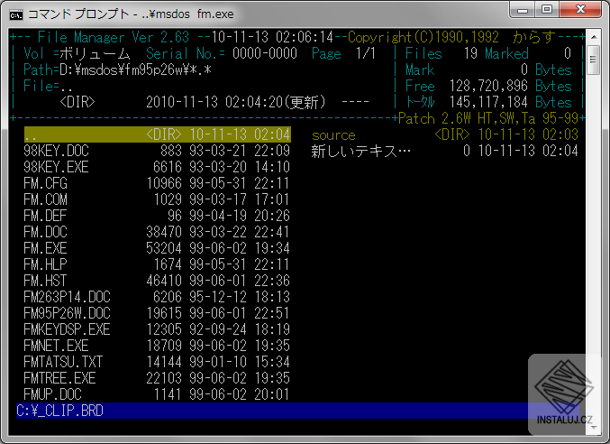Click the 'File Manager Ver 2.63' header text

[x=114, y=37]
